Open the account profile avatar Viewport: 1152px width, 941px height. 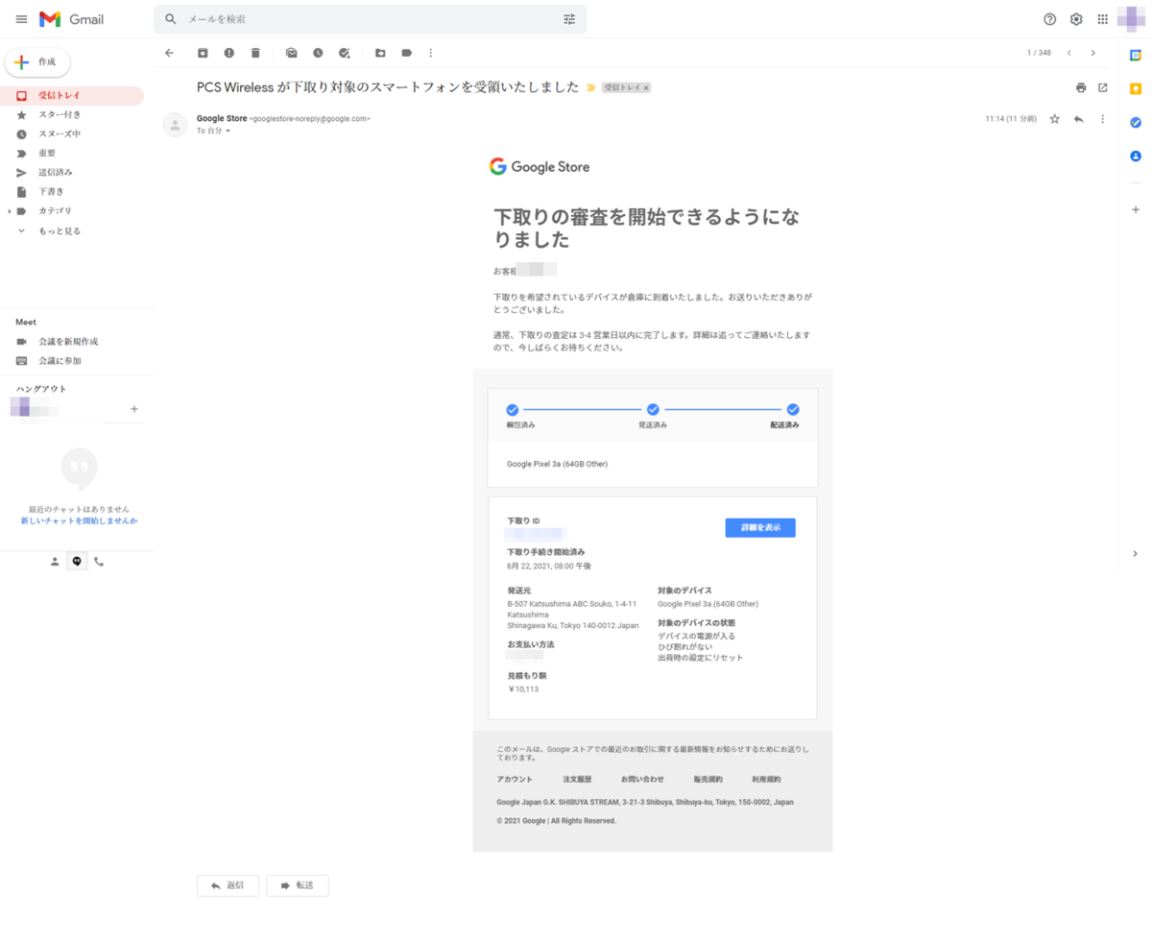(1132, 19)
